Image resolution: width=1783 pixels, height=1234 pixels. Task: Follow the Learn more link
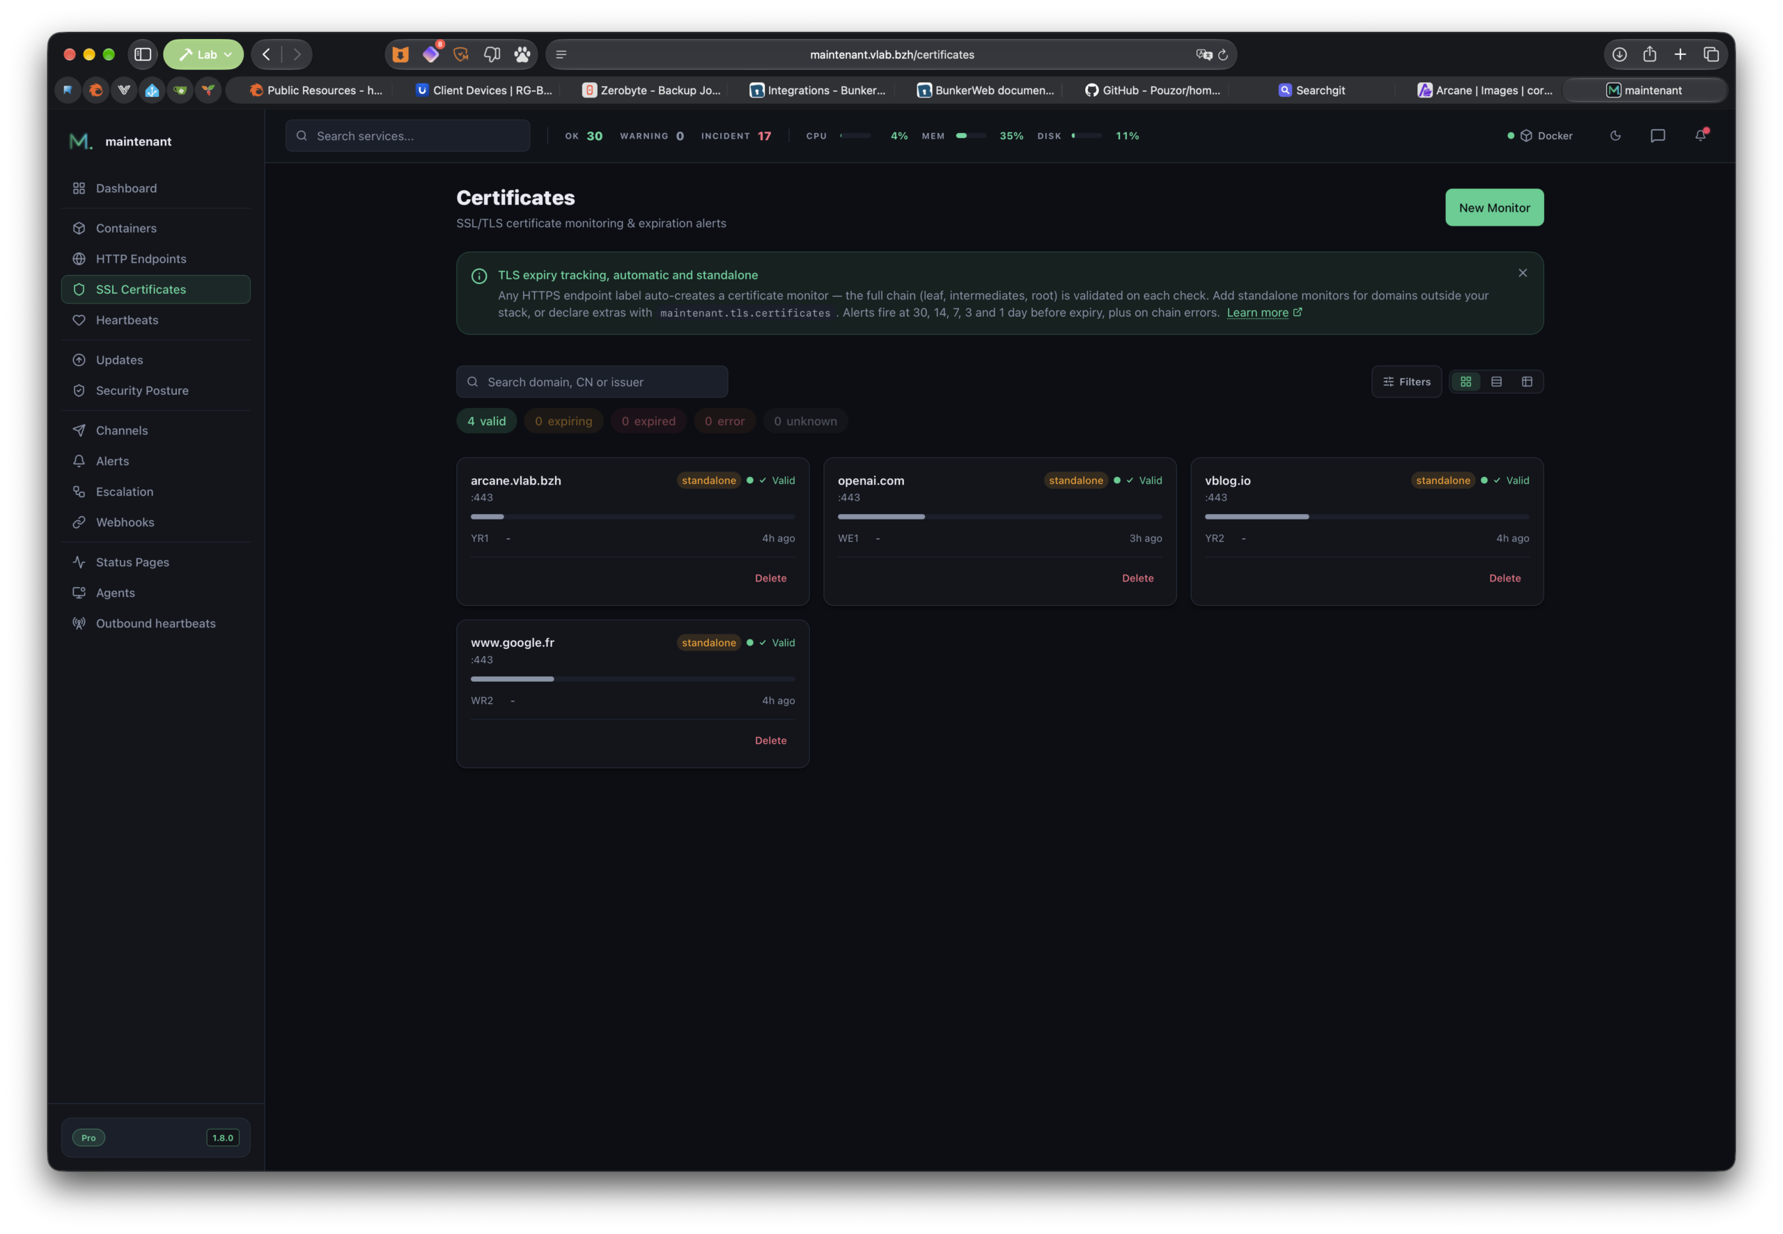point(1263,313)
